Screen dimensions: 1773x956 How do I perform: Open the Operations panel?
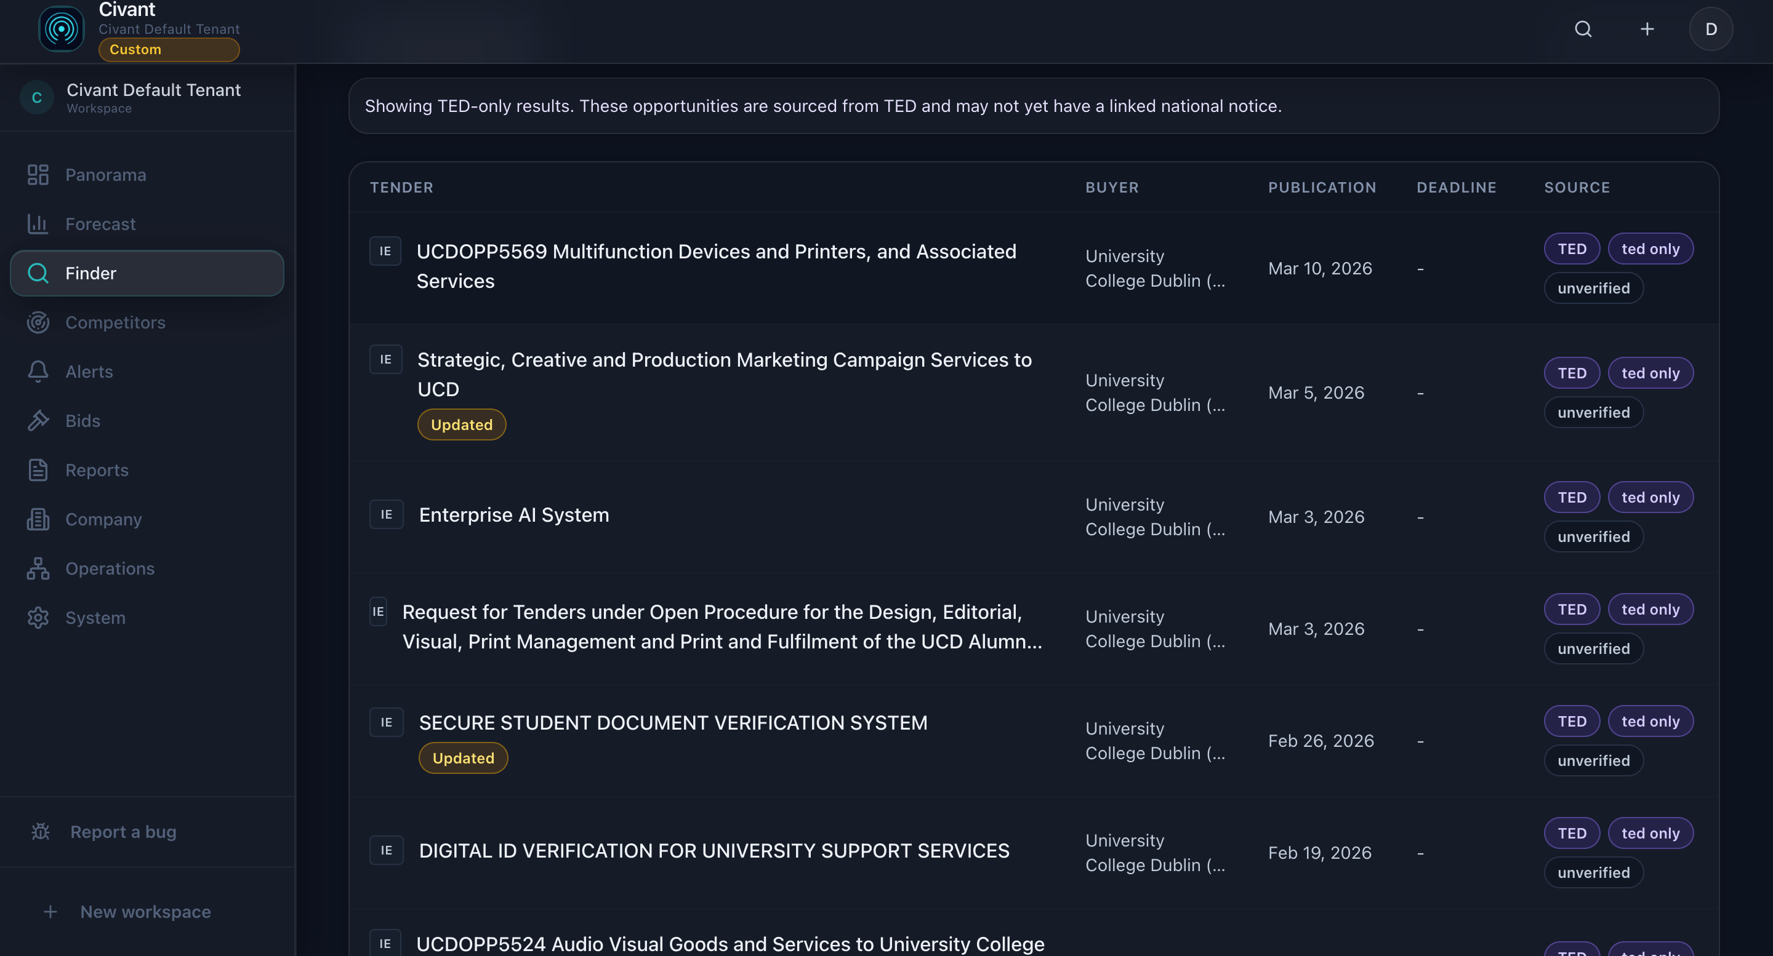[x=110, y=568]
